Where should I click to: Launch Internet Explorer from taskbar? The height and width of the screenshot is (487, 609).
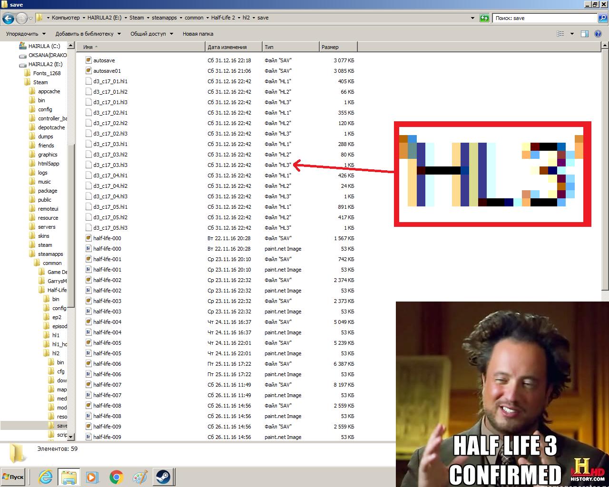tap(46, 477)
